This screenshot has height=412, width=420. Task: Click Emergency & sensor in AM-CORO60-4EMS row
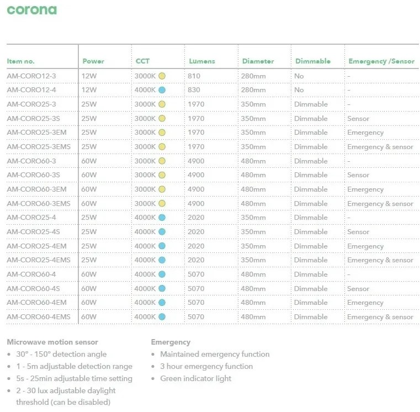[x=380, y=317]
